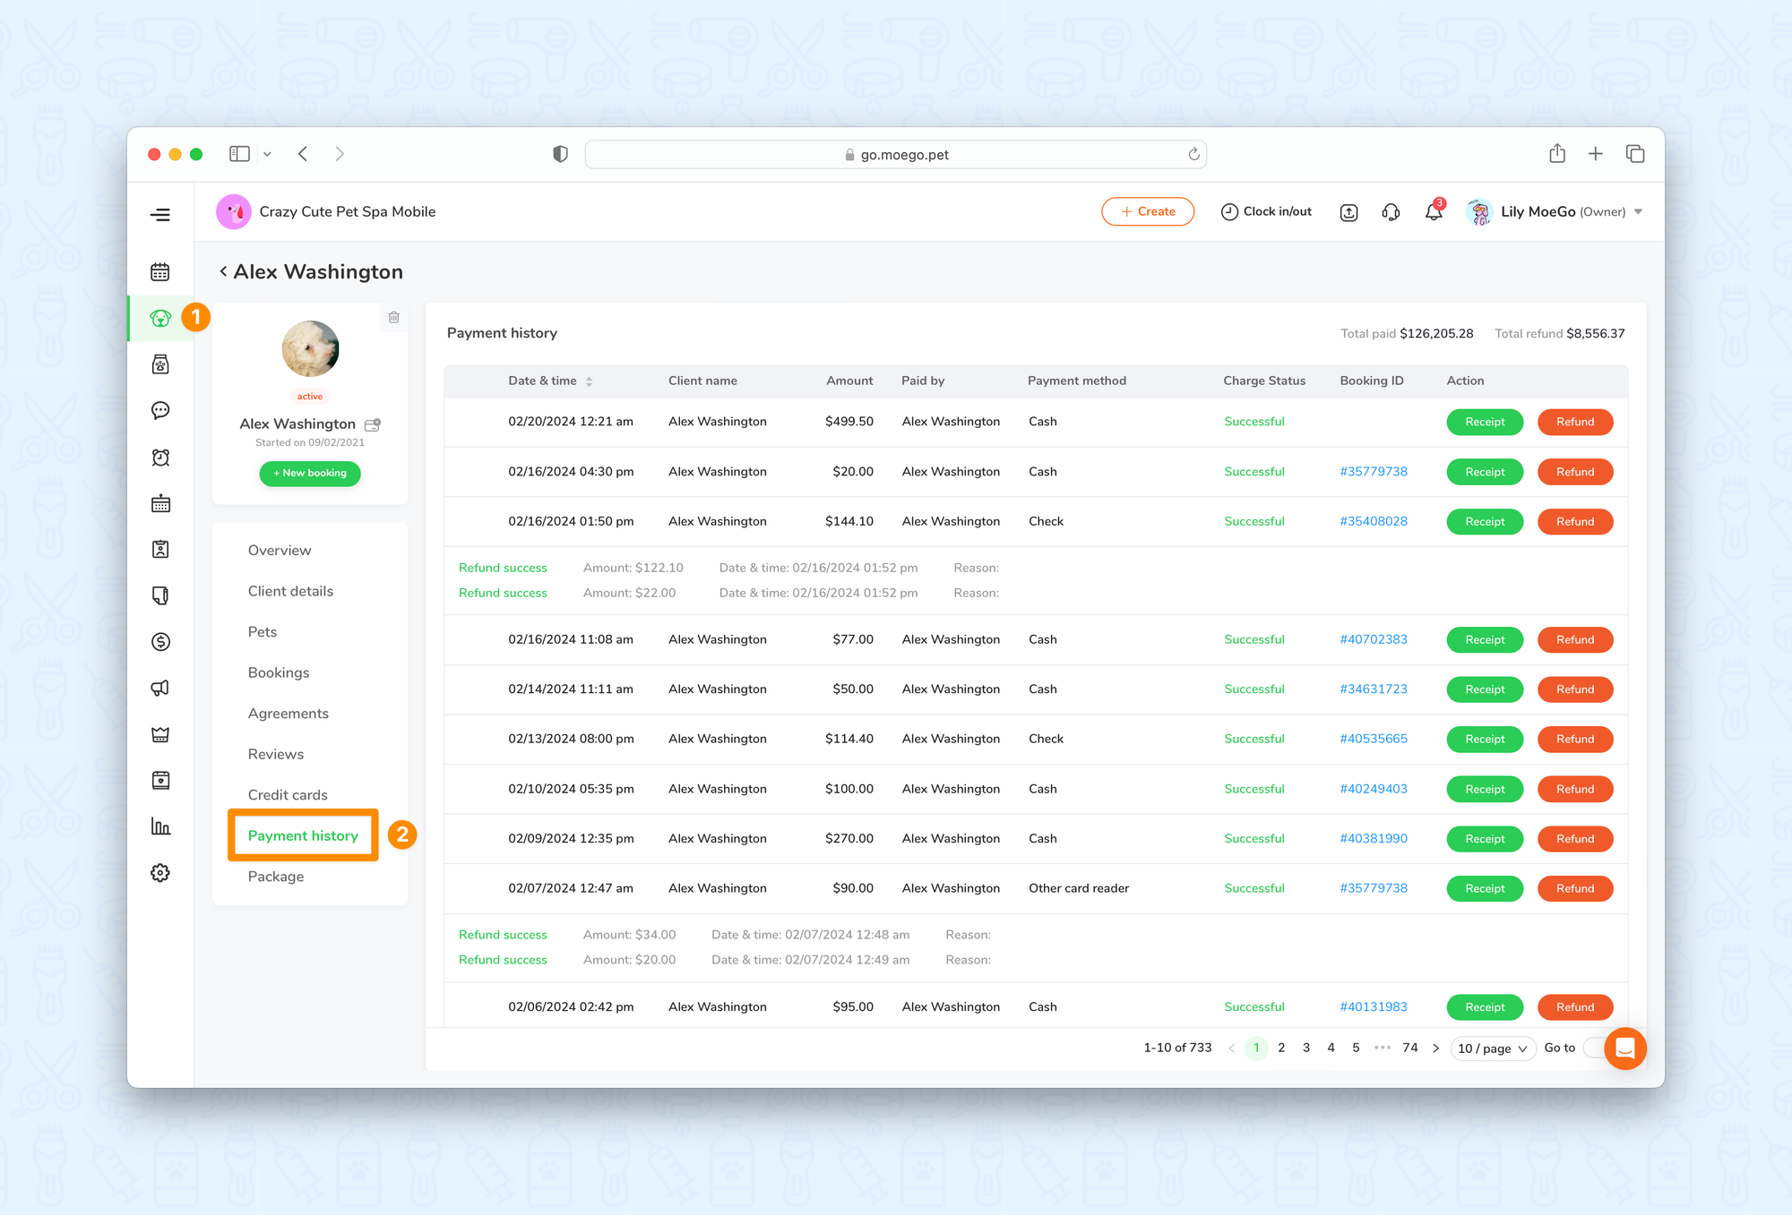The image size is (1792, 1215).
Task: Open the messages chat bubble icon
Action: point(160,411)
